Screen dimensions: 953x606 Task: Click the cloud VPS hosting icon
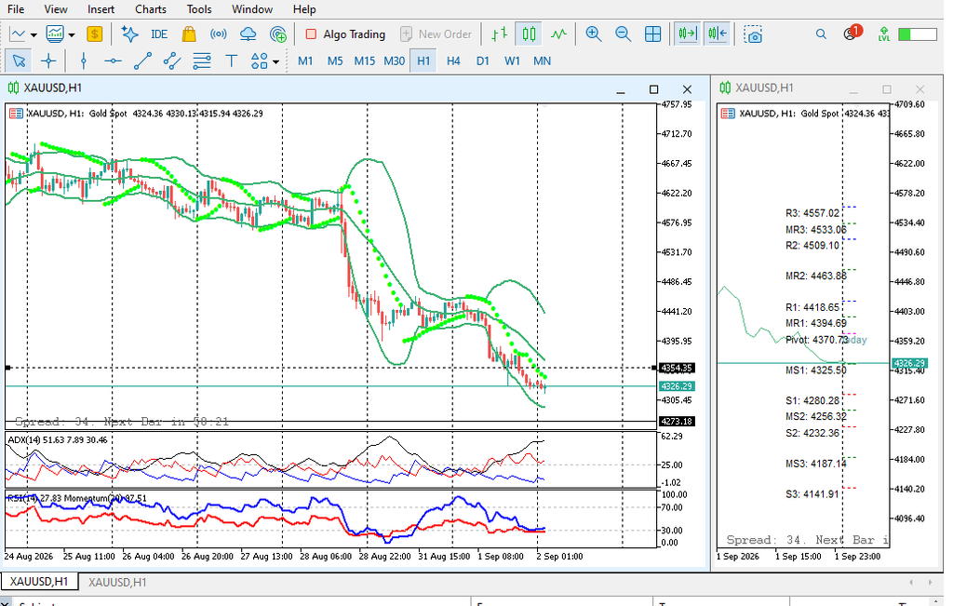(x=248, y=34)
